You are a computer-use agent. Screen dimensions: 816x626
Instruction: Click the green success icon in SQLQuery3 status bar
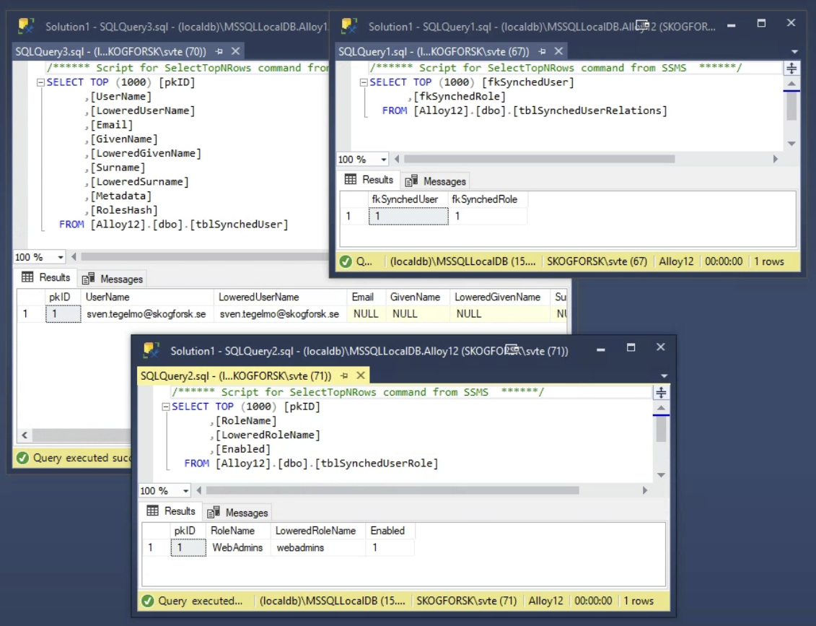pos(22,458)
